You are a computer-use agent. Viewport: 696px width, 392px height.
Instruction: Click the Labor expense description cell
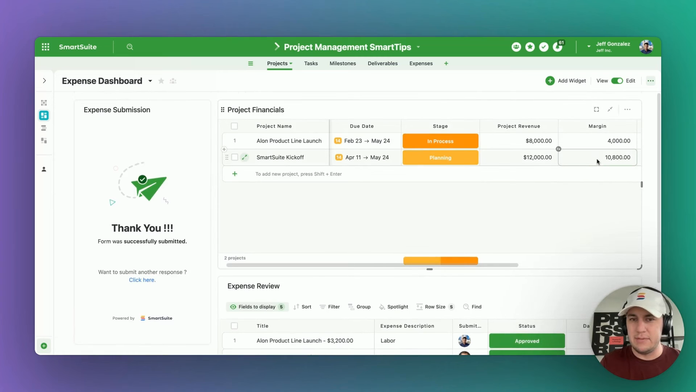point(413,340)
